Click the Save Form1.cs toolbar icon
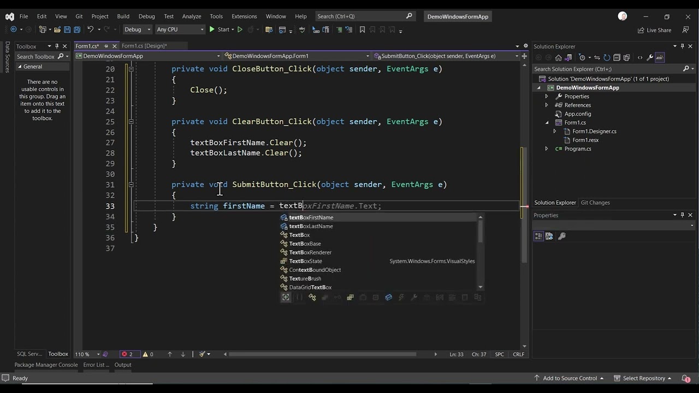This screenshot has width=699, height=393. (x=67, y=29)
